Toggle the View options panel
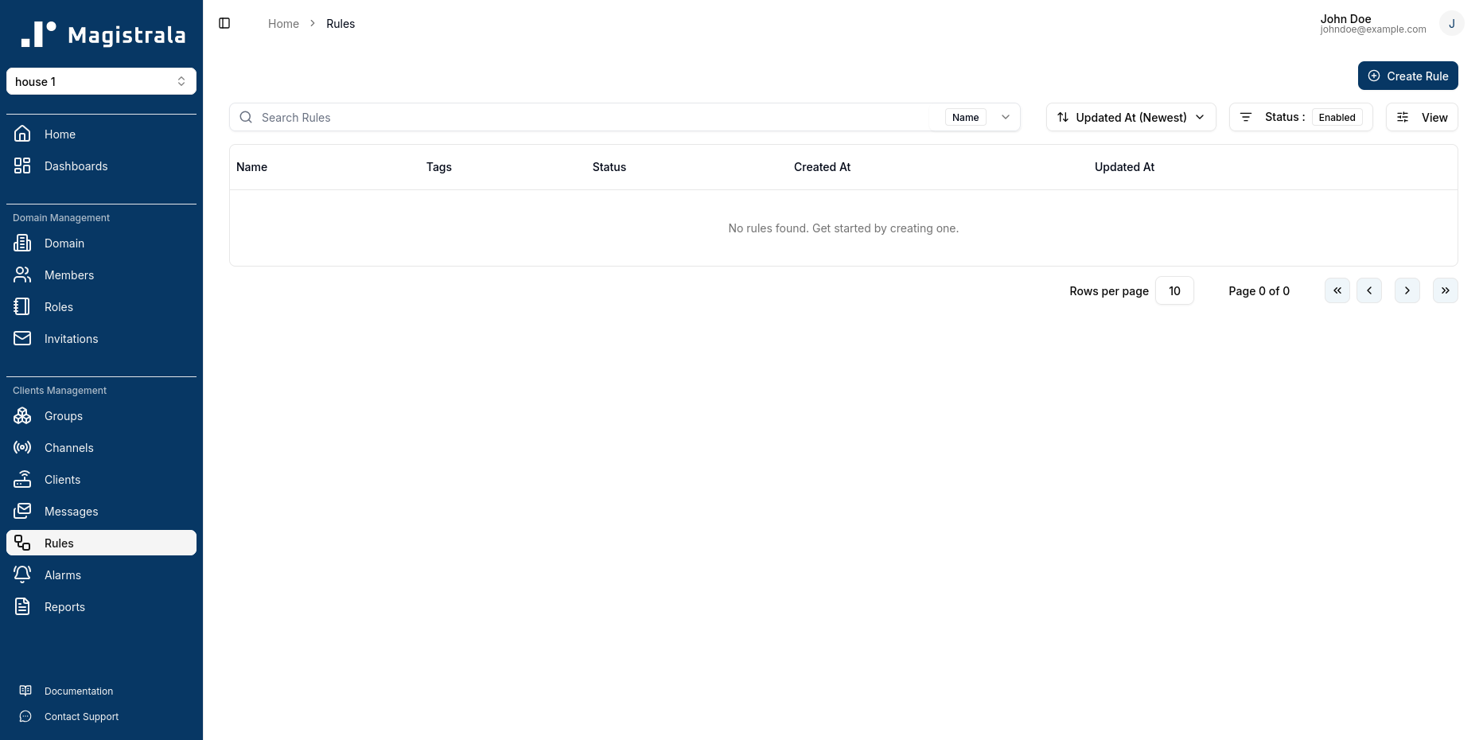Screen dimensions: 1483x740 1422,117
